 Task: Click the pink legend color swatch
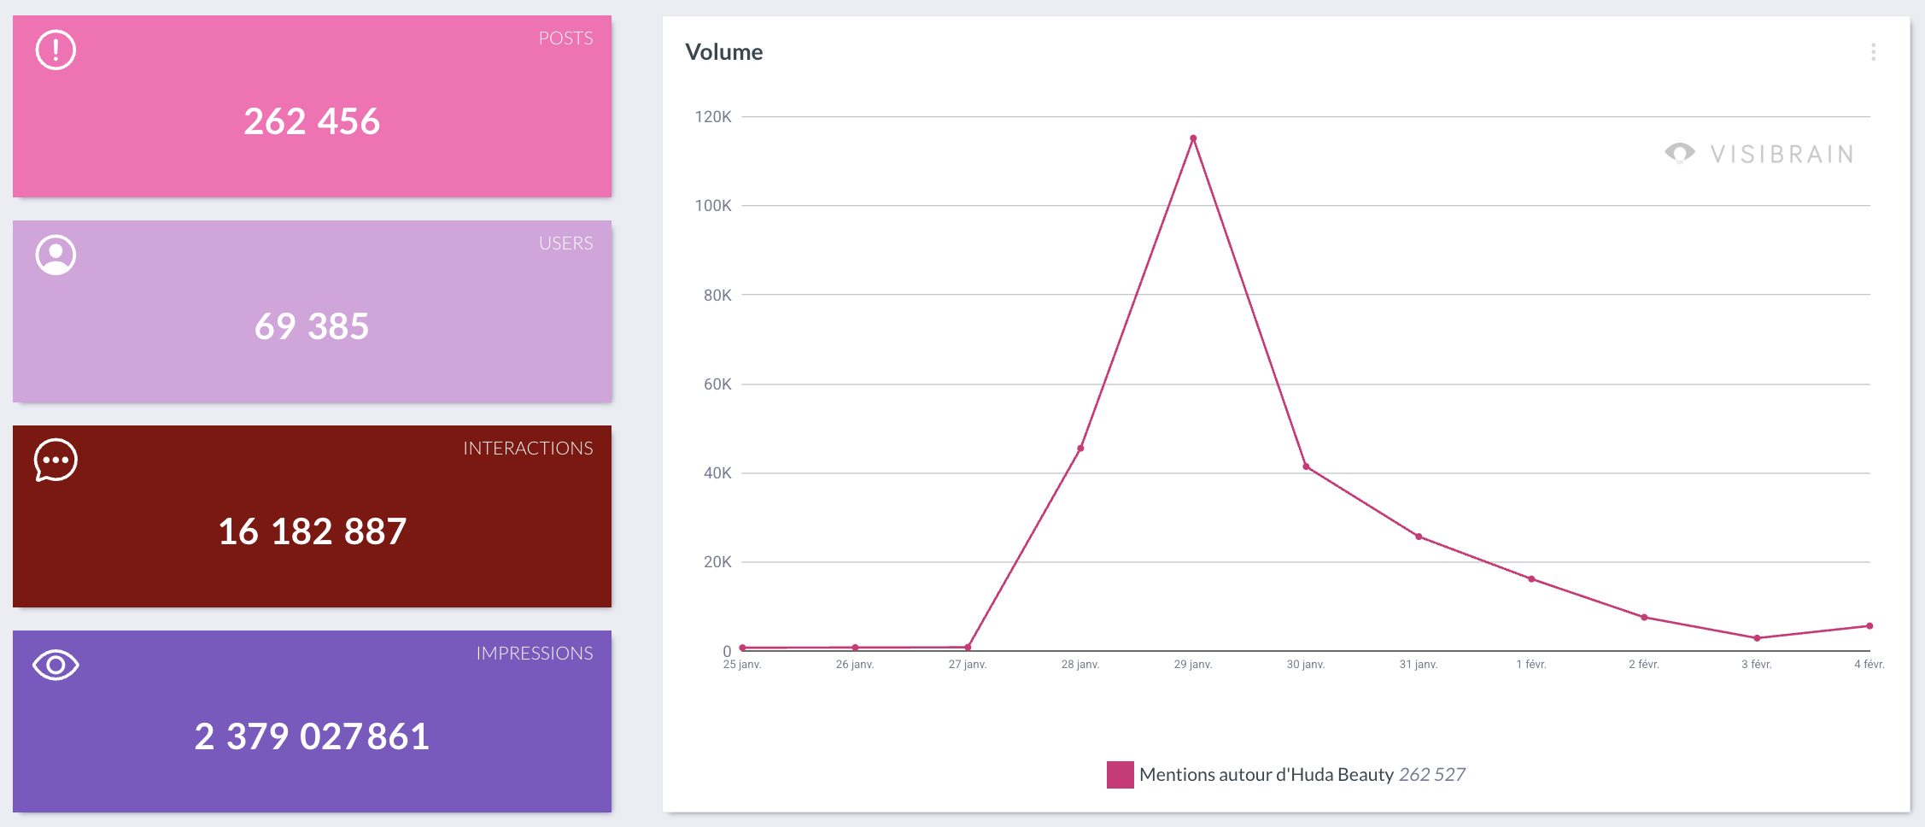1119,775
